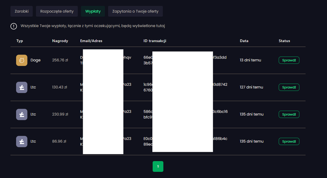The image size is (327, 178).
Task: Select the Wypłaty tab
Action: coord(93,11)
